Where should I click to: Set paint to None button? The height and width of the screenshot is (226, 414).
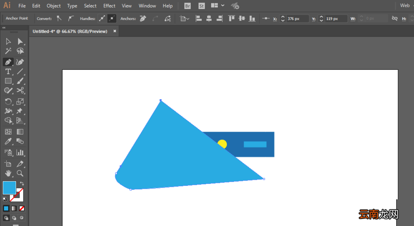point(22,208)
